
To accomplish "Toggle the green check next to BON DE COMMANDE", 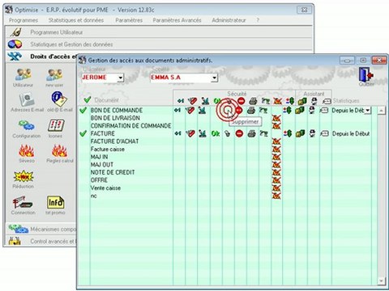I will (x=83, y=110).
